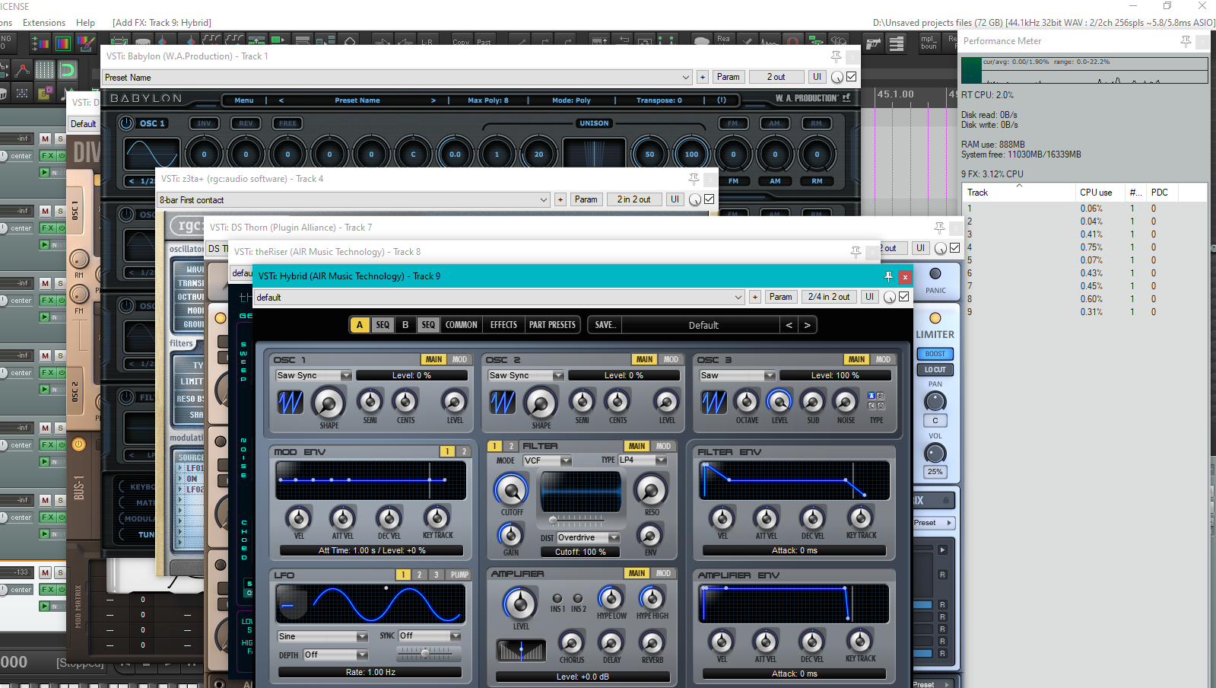This screenshot has width=1216, height=688.
Task: Pin the z3ta+ Track 4 FX window
Action: click(694, 179)
